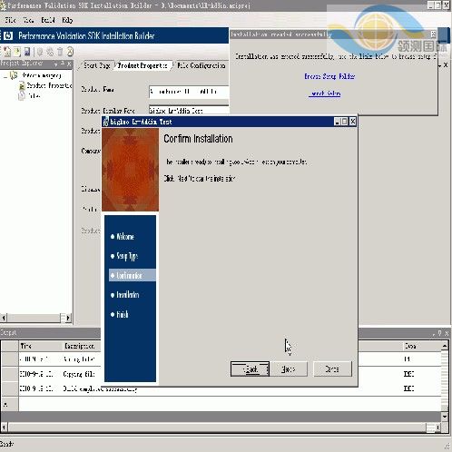Image resolution: width=452 pixels, height=452 pixels.
Task: Click the Open Project toolbar icon
Action: [17, 52]
